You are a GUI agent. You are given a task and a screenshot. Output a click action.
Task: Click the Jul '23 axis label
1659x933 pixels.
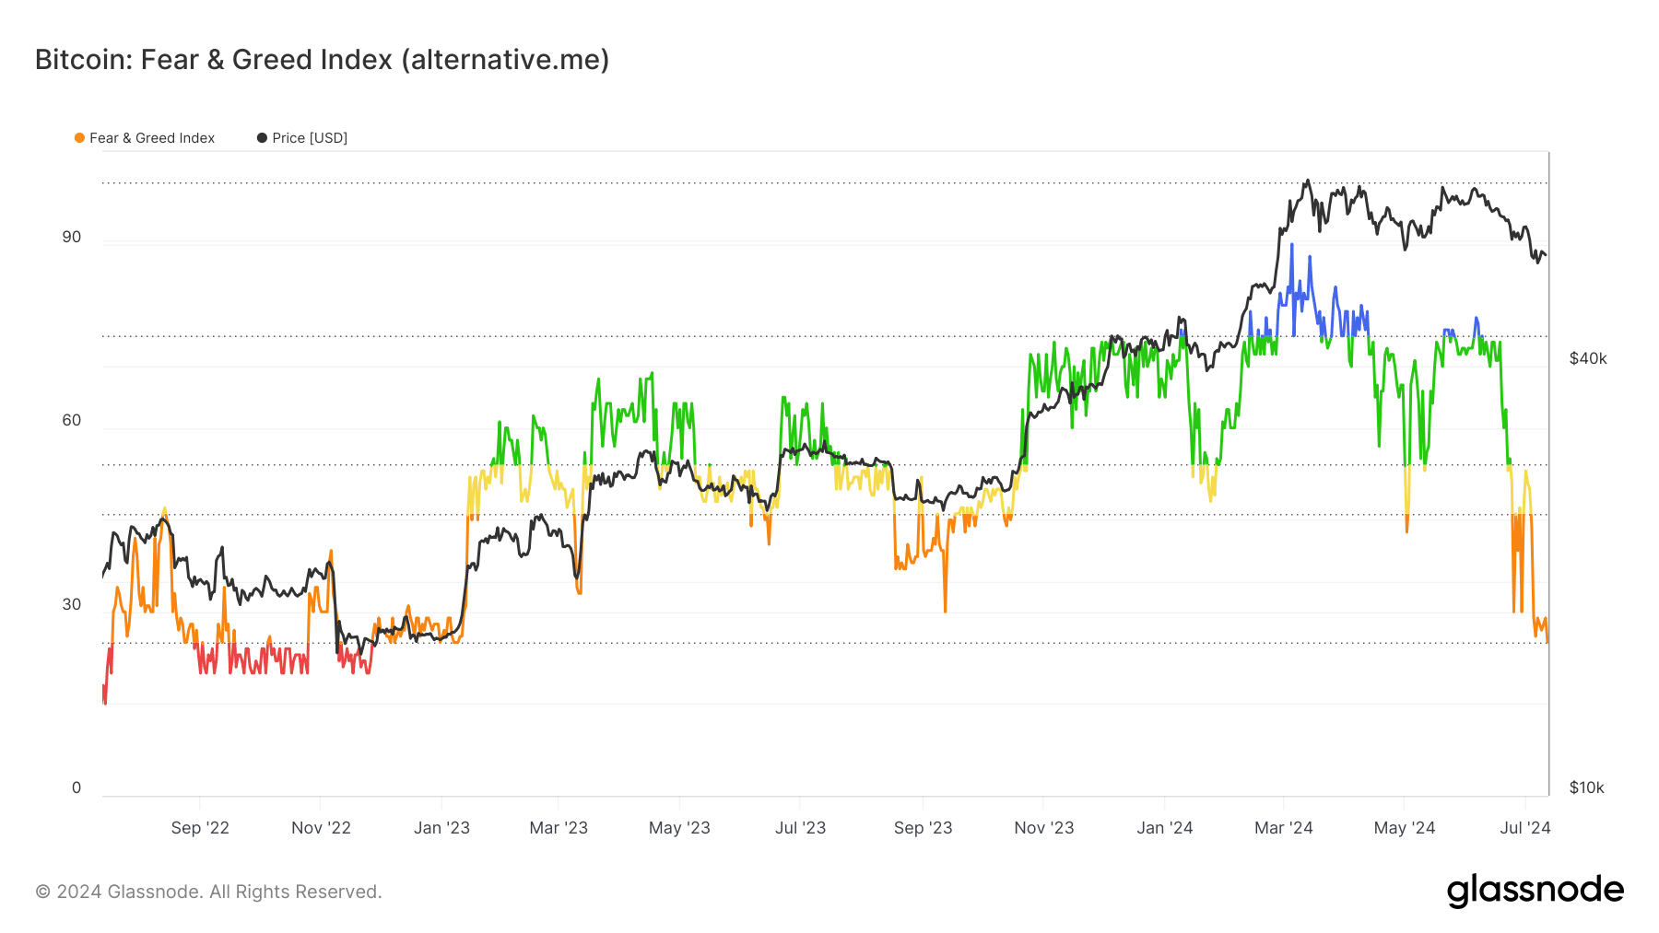[x=800, y=828]
